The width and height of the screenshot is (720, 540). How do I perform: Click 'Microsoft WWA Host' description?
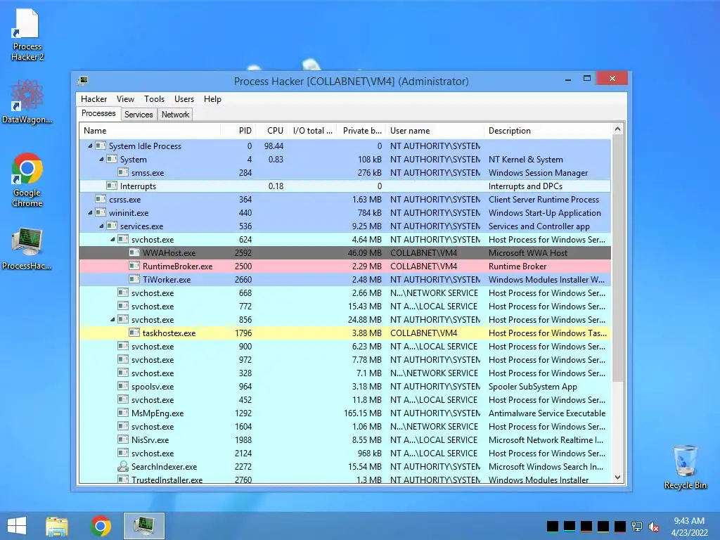(x=527, y=253)
